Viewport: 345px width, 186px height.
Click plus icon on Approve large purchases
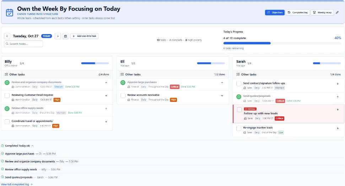click(x=222, y=82)
